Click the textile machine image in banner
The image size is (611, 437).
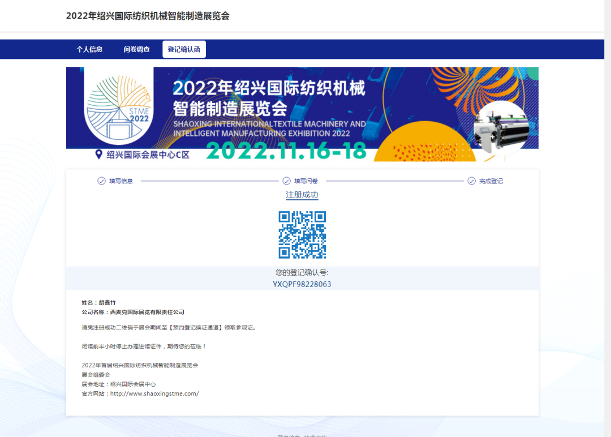point(501,130)
